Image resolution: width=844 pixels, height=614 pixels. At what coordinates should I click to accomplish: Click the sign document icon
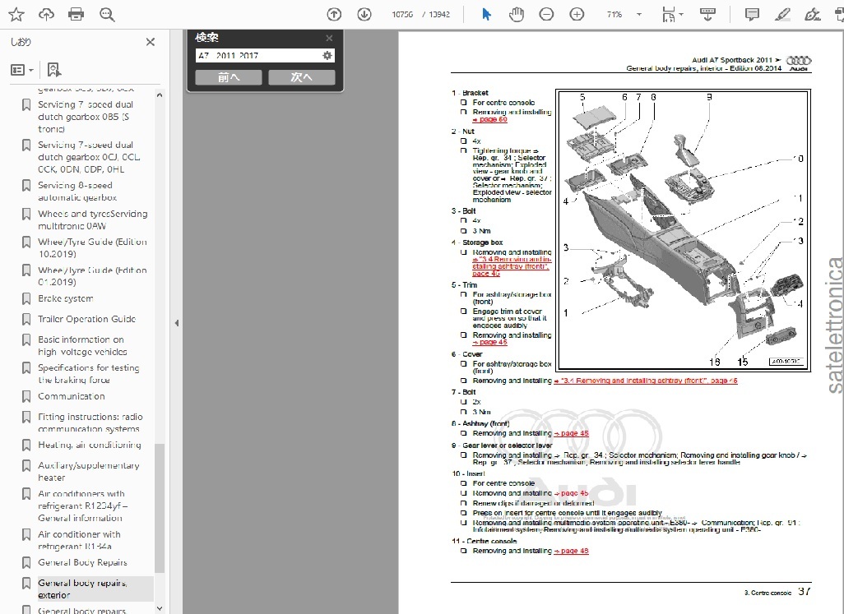pos(812,15)
